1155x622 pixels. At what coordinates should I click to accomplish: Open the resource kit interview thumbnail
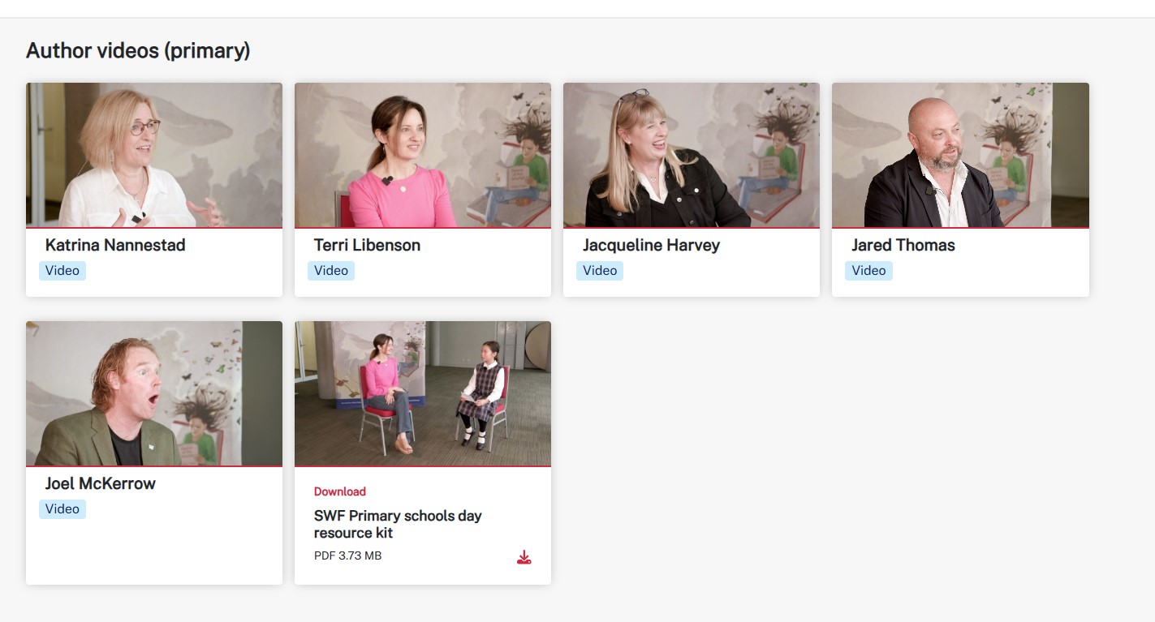pos(423,393)
